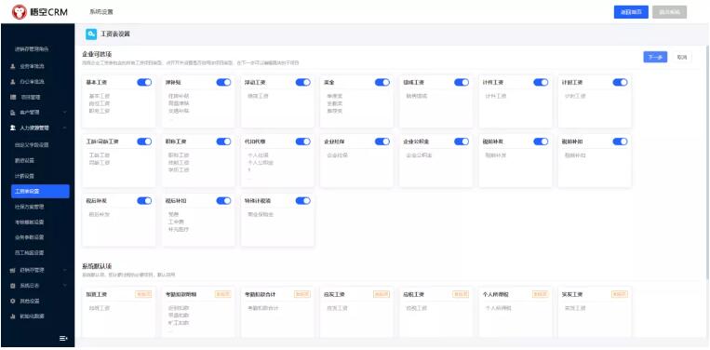Expand the 系统日志 sidebar chevron
710x350 pixels.
pyautogui.click(x=65, y=286)
